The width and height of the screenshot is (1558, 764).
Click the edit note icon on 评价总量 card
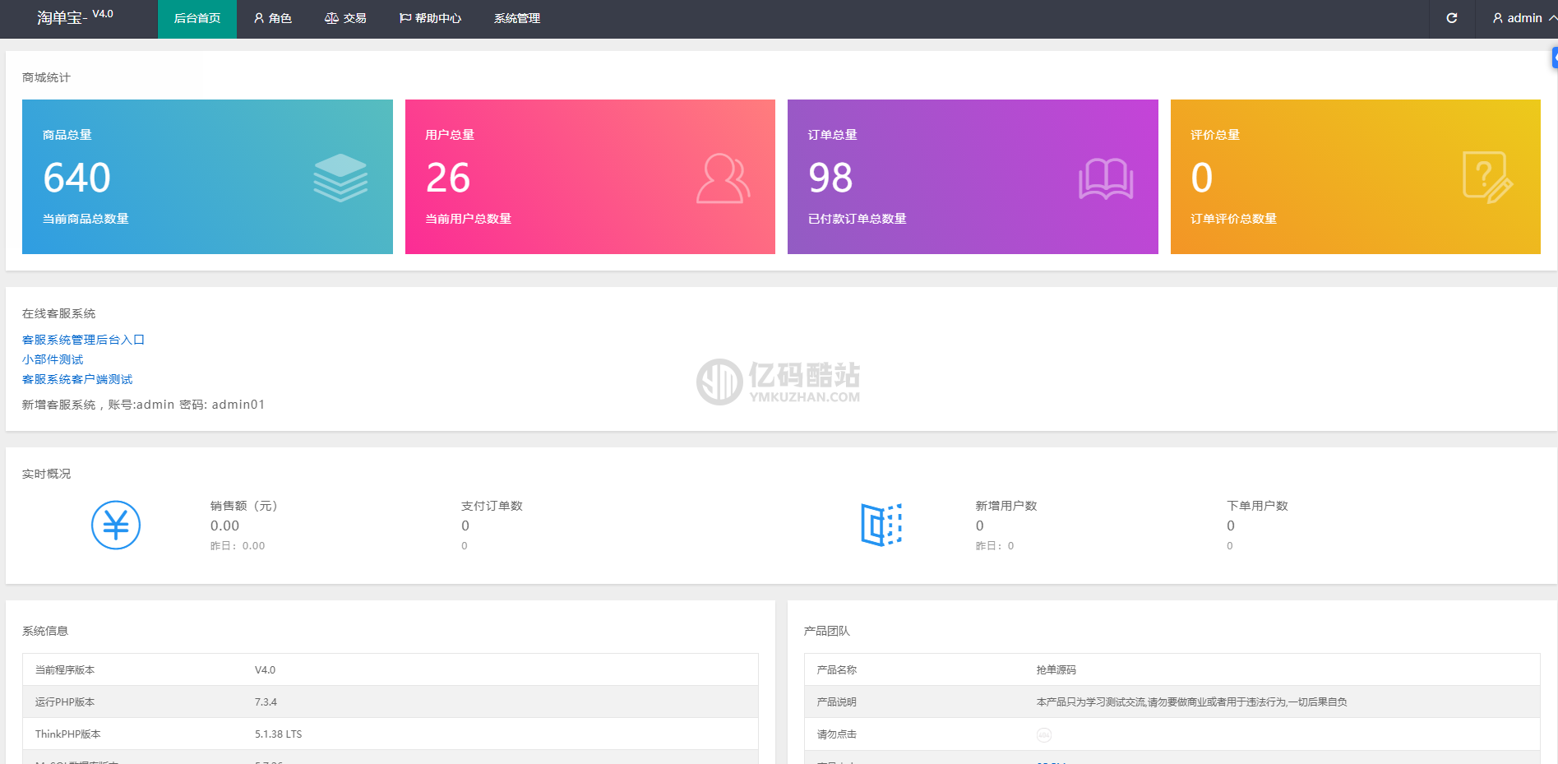[x=1487, y=177]
